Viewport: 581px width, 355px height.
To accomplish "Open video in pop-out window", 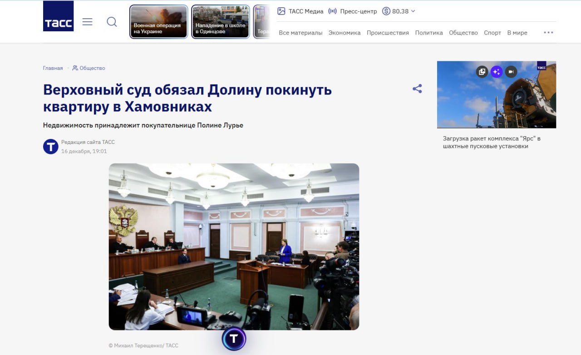I will point(482,71).
